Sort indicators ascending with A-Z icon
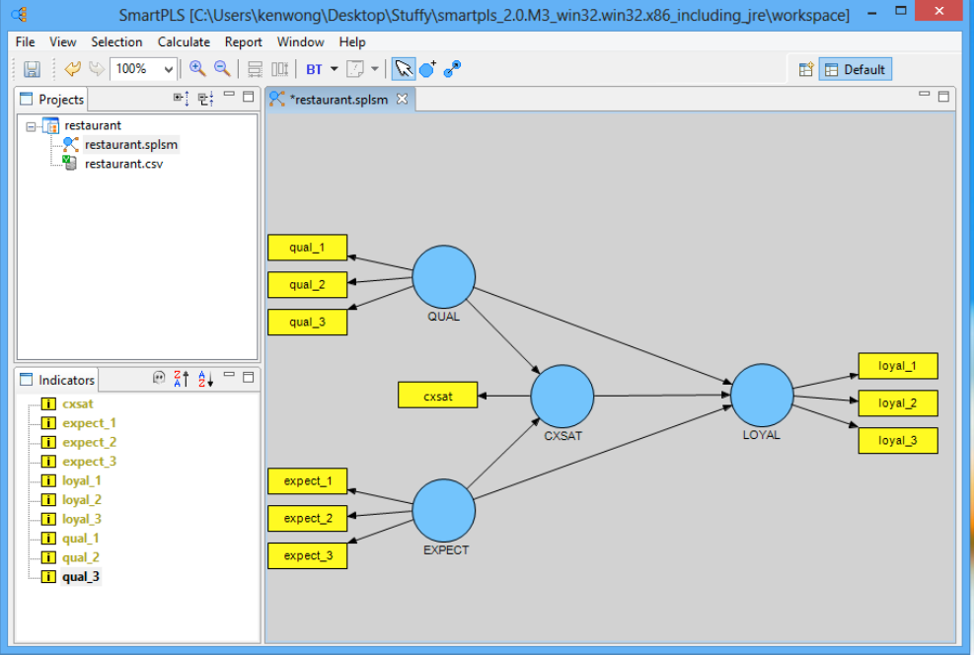Viewport: 974px width, 655px height. [204, 378]
